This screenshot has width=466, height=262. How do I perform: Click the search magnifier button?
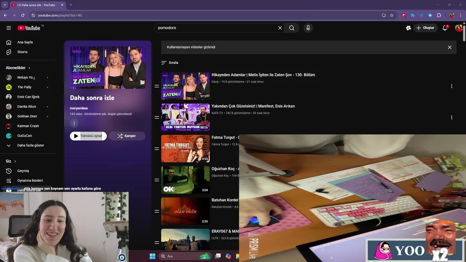pos(292,28)
